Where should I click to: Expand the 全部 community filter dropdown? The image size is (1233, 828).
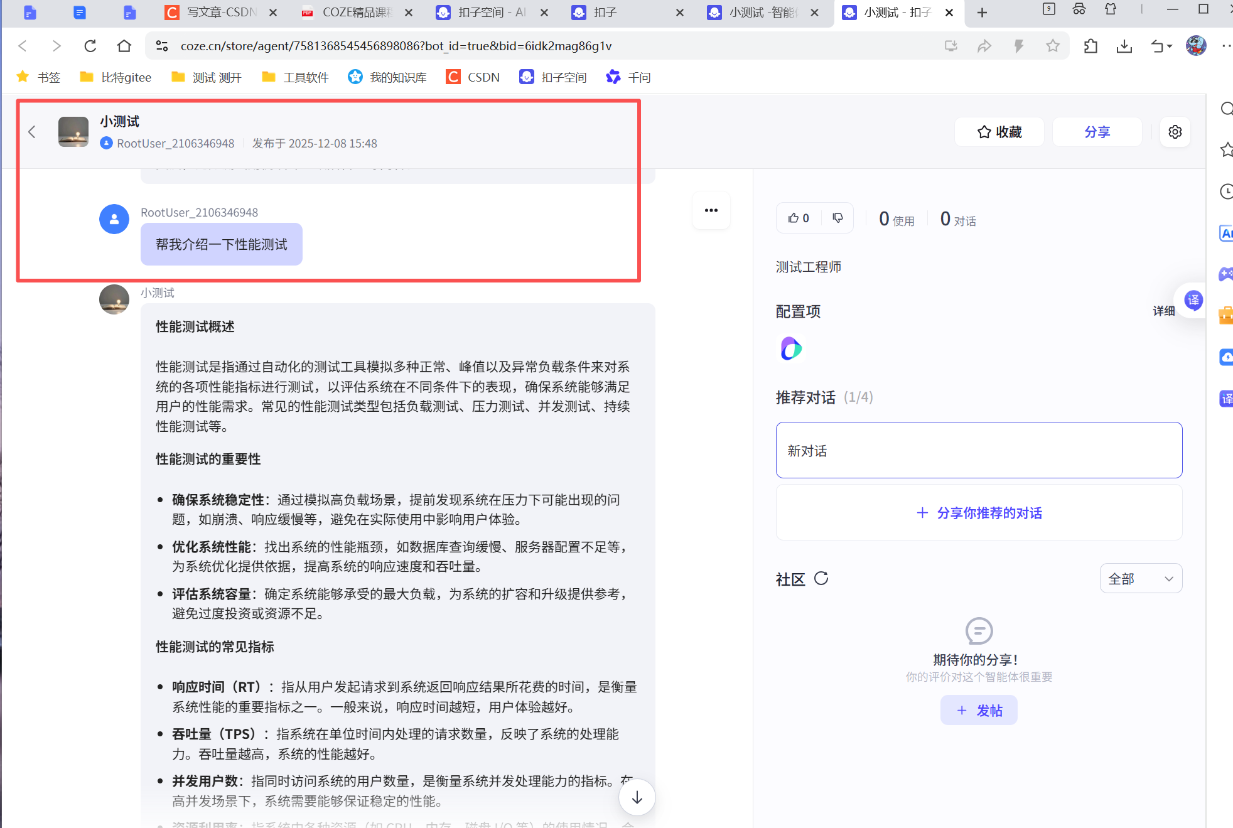pos(1140,578)
